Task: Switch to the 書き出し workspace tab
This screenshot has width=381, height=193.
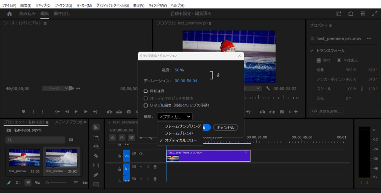Action: pyautogui.click(x=62, y=14)
